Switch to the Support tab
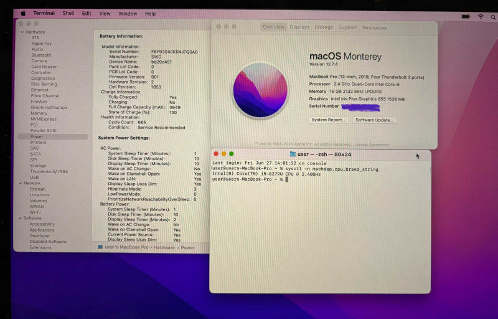Viewport: 498px width, 319px height. point(347,27)
